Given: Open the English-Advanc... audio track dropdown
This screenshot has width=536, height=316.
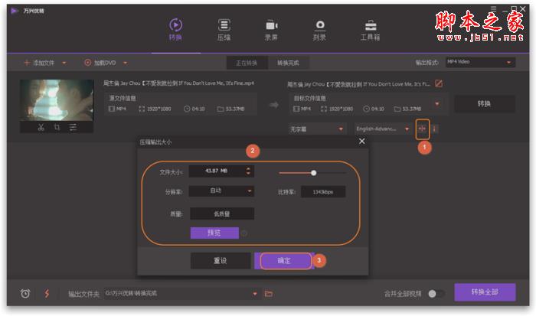Looking at the screenshot, I should click(x=382, y=129).
